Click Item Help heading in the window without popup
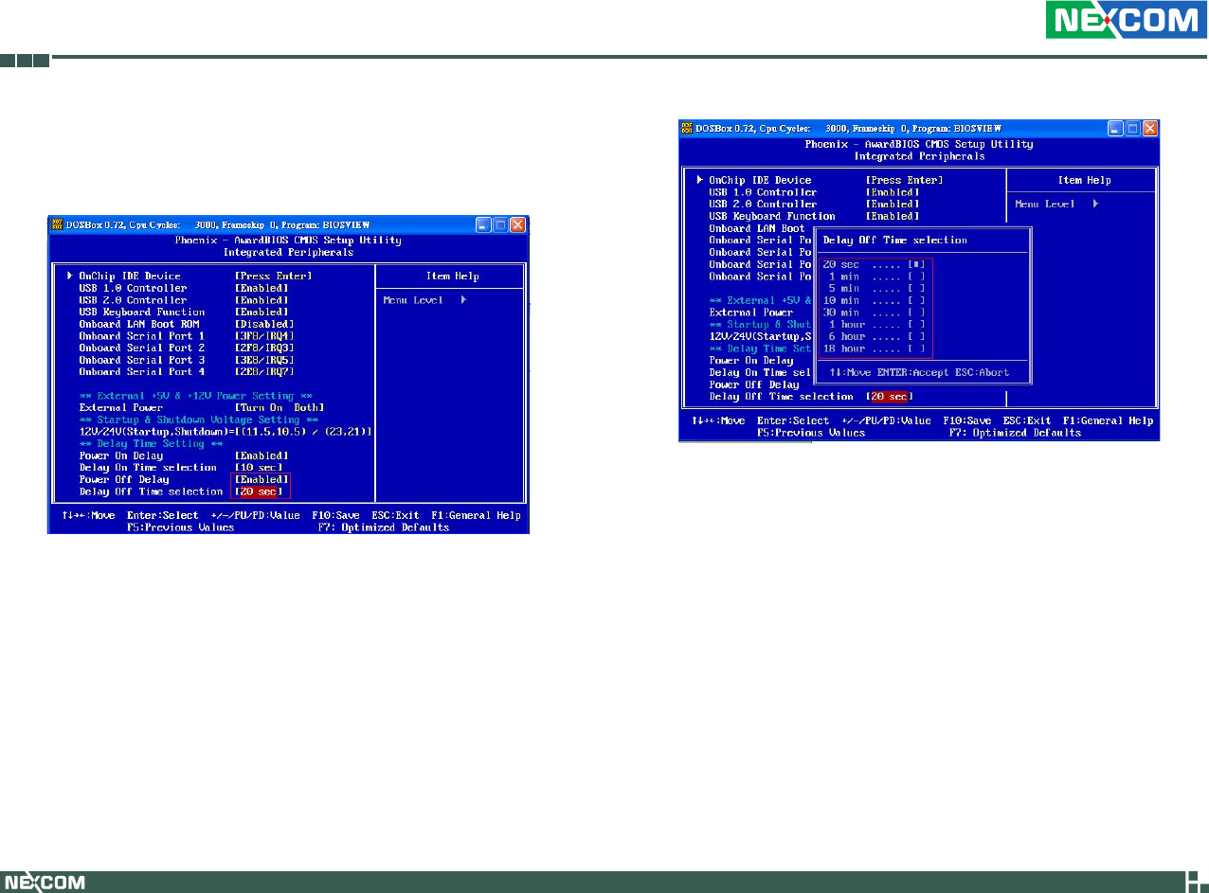 [x=453, y=276]
